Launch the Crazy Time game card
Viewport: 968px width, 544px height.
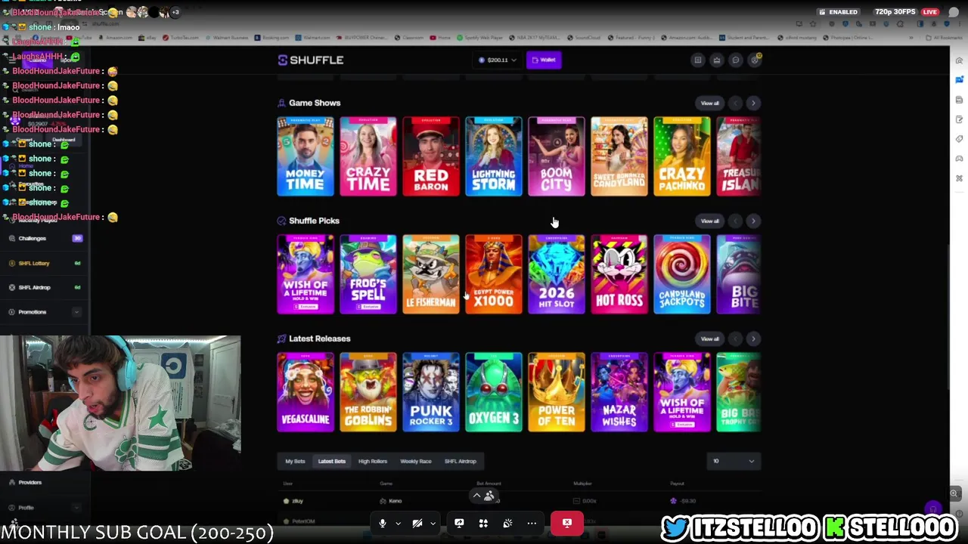click(368, 156)
